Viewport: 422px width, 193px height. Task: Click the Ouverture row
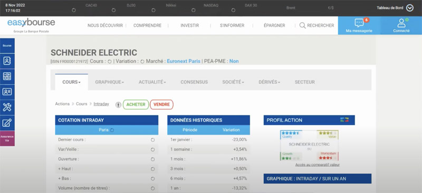tap(107, 159)
